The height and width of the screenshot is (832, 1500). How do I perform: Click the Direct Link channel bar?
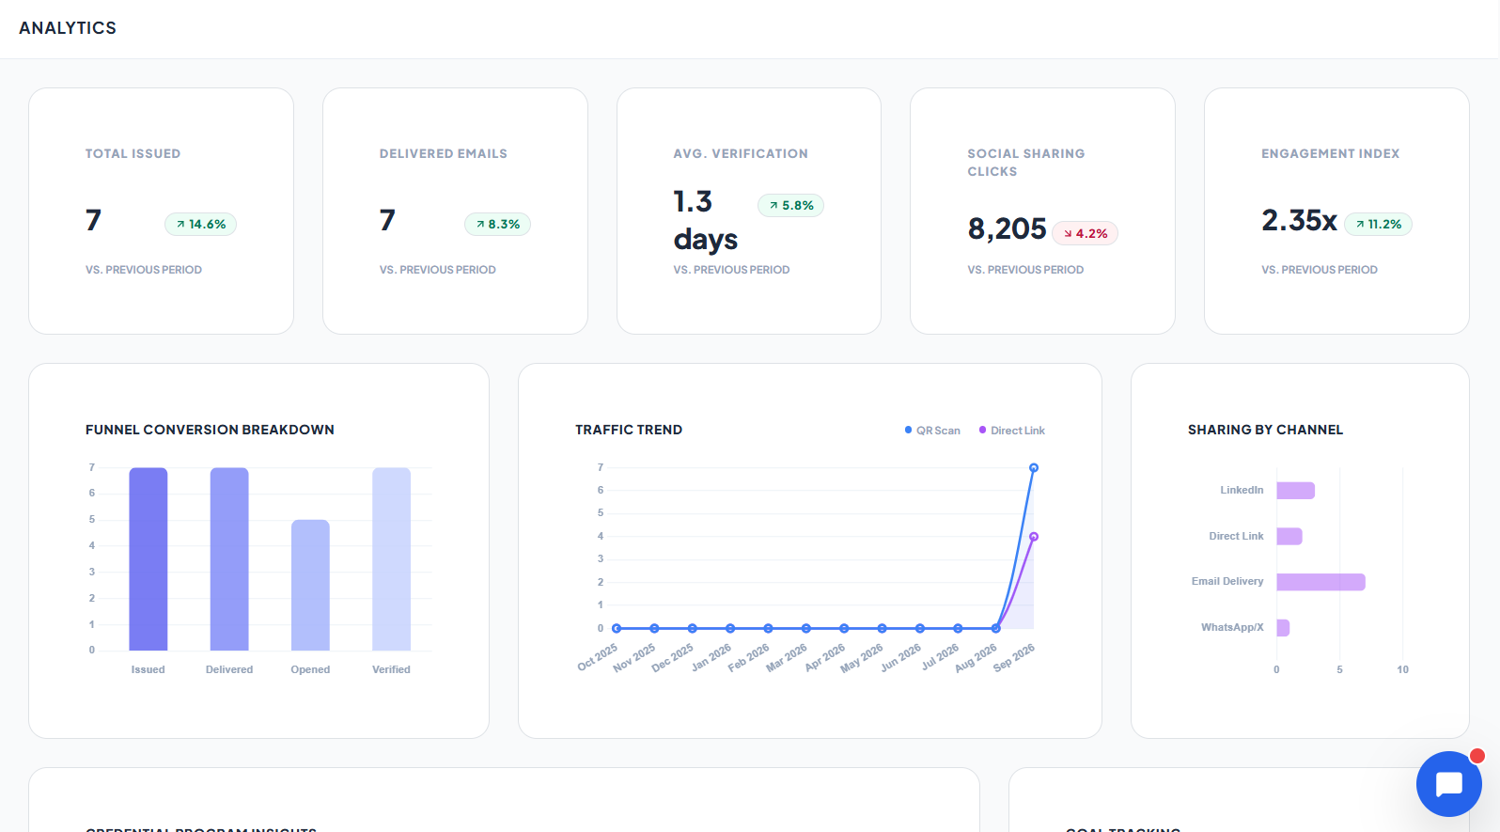pos(1289,536)
